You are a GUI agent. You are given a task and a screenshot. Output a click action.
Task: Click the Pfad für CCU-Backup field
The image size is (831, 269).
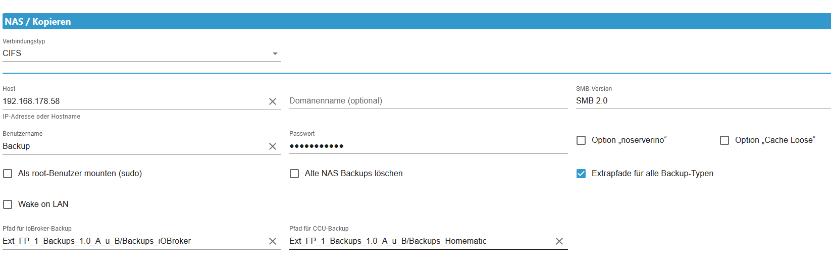pos(421,241)
